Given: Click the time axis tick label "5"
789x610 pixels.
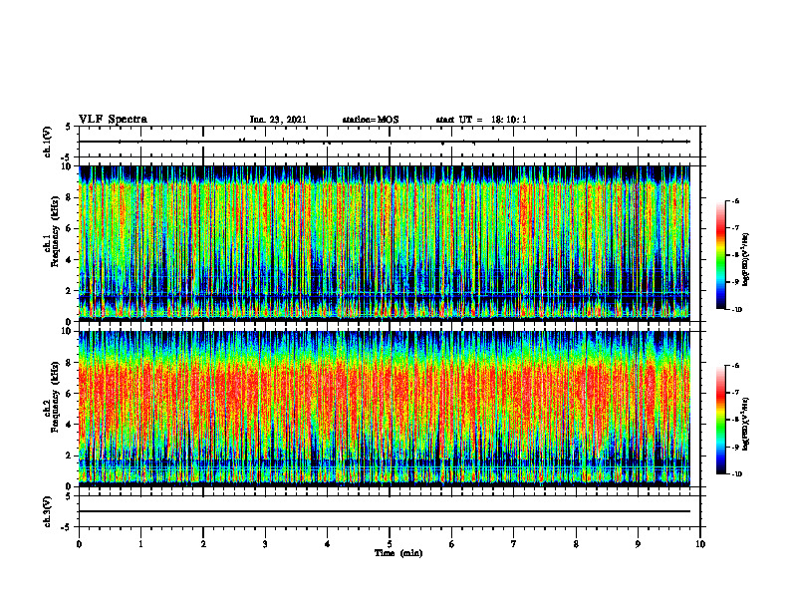Looking at the screenshot, I should 390,544.
